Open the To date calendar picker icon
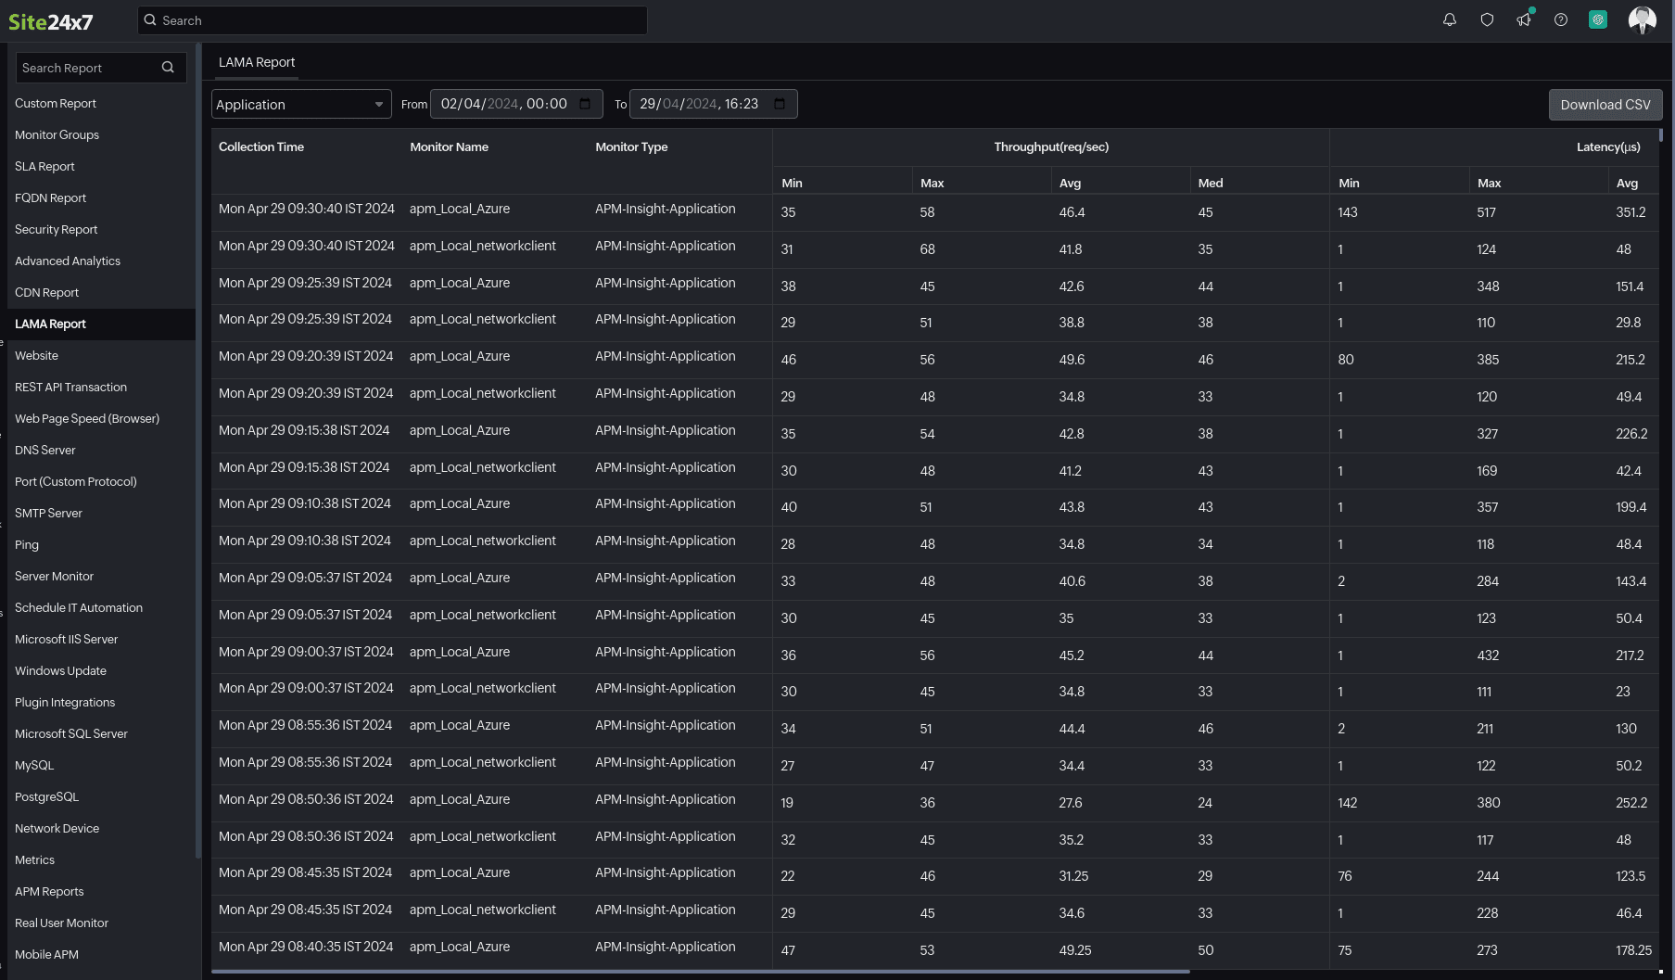The image size is (1675, 980). point(780,103)
